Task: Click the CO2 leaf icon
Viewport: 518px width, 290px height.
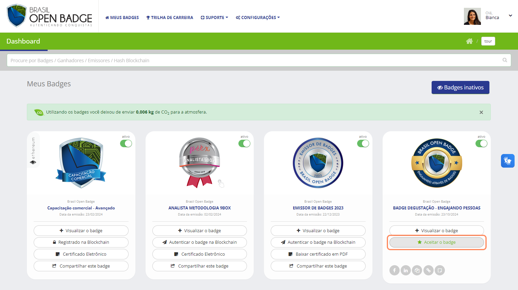Action: pyautogui.click(x=39, y=112)
